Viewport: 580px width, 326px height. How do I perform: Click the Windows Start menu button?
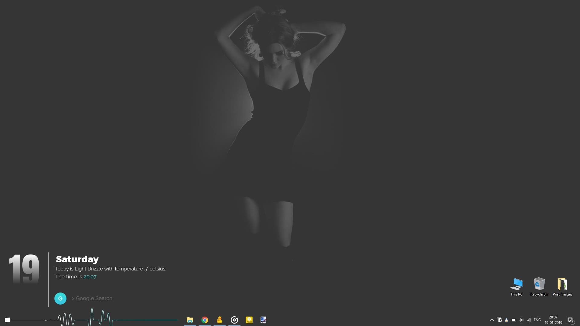pos(7,320)
